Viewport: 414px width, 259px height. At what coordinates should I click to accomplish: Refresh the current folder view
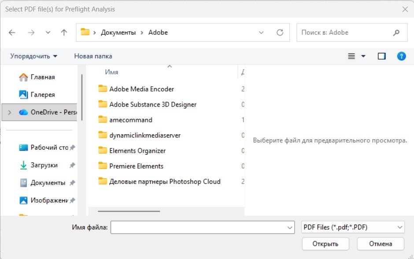point(279,33)
